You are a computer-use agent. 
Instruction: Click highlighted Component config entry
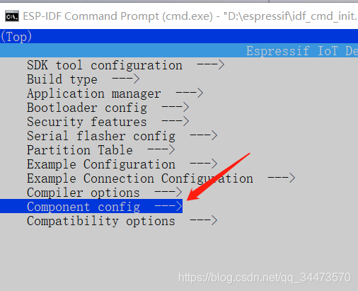(91, 206)
